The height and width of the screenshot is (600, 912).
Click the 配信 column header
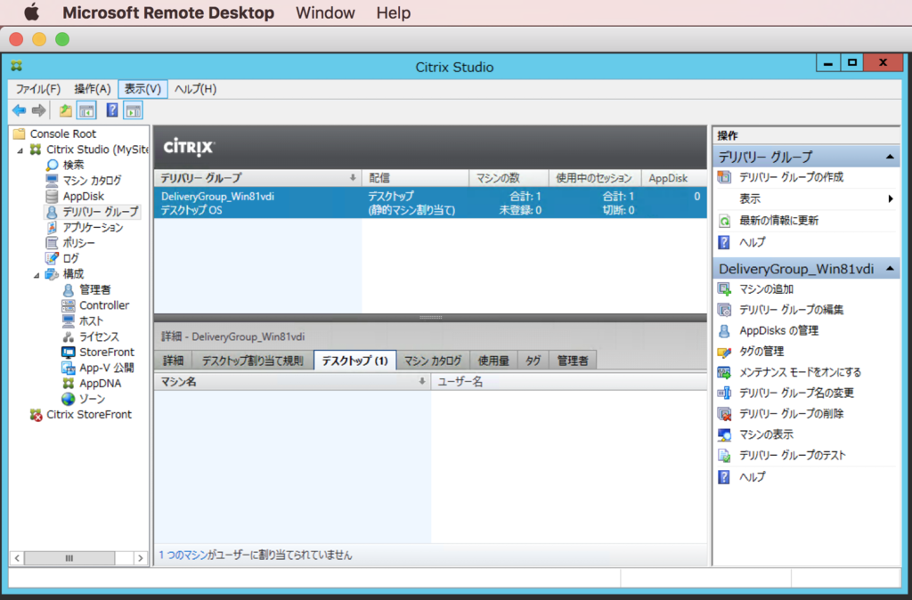(x=415, y=178)
